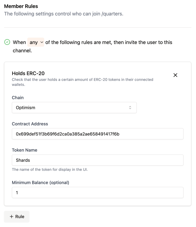Click the up-down arrows in Chain selector
The image size is (196, 227).
(x=130, y=108)
